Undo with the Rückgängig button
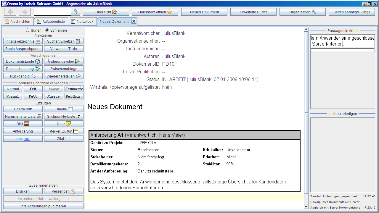This screenshot has width=379, height=213. point(23,76)
